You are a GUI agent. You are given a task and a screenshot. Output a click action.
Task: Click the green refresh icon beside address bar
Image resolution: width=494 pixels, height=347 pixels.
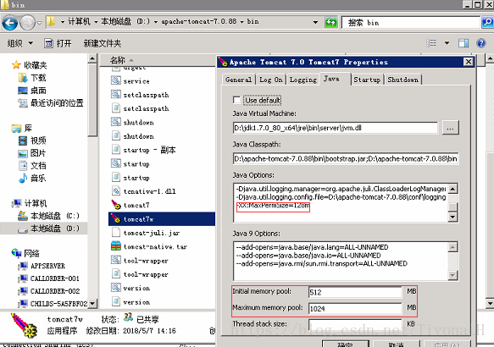[330, 22]
